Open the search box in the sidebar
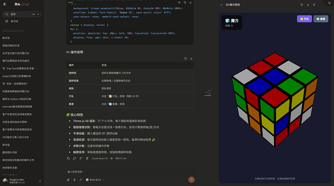The width and height of the screenshot is (334, 186). 22,14
